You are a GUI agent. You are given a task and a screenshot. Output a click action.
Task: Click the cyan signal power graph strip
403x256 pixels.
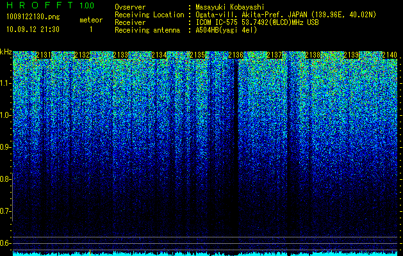tap(205, 253)
